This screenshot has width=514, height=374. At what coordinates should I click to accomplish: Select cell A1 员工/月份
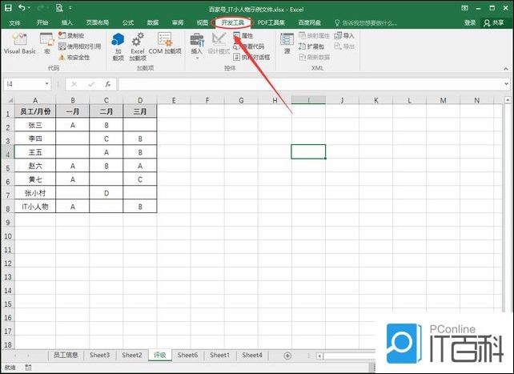click(35, 111)
